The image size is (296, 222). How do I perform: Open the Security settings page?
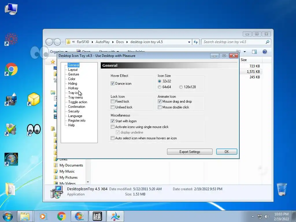(x=74, y=111)
